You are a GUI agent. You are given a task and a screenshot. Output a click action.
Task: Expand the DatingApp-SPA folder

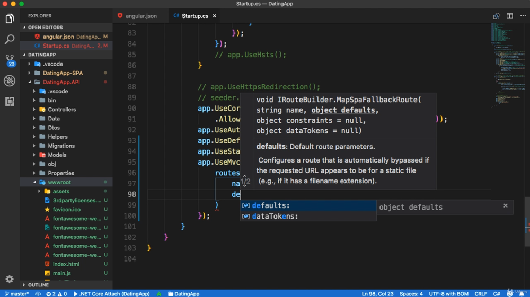63,73
